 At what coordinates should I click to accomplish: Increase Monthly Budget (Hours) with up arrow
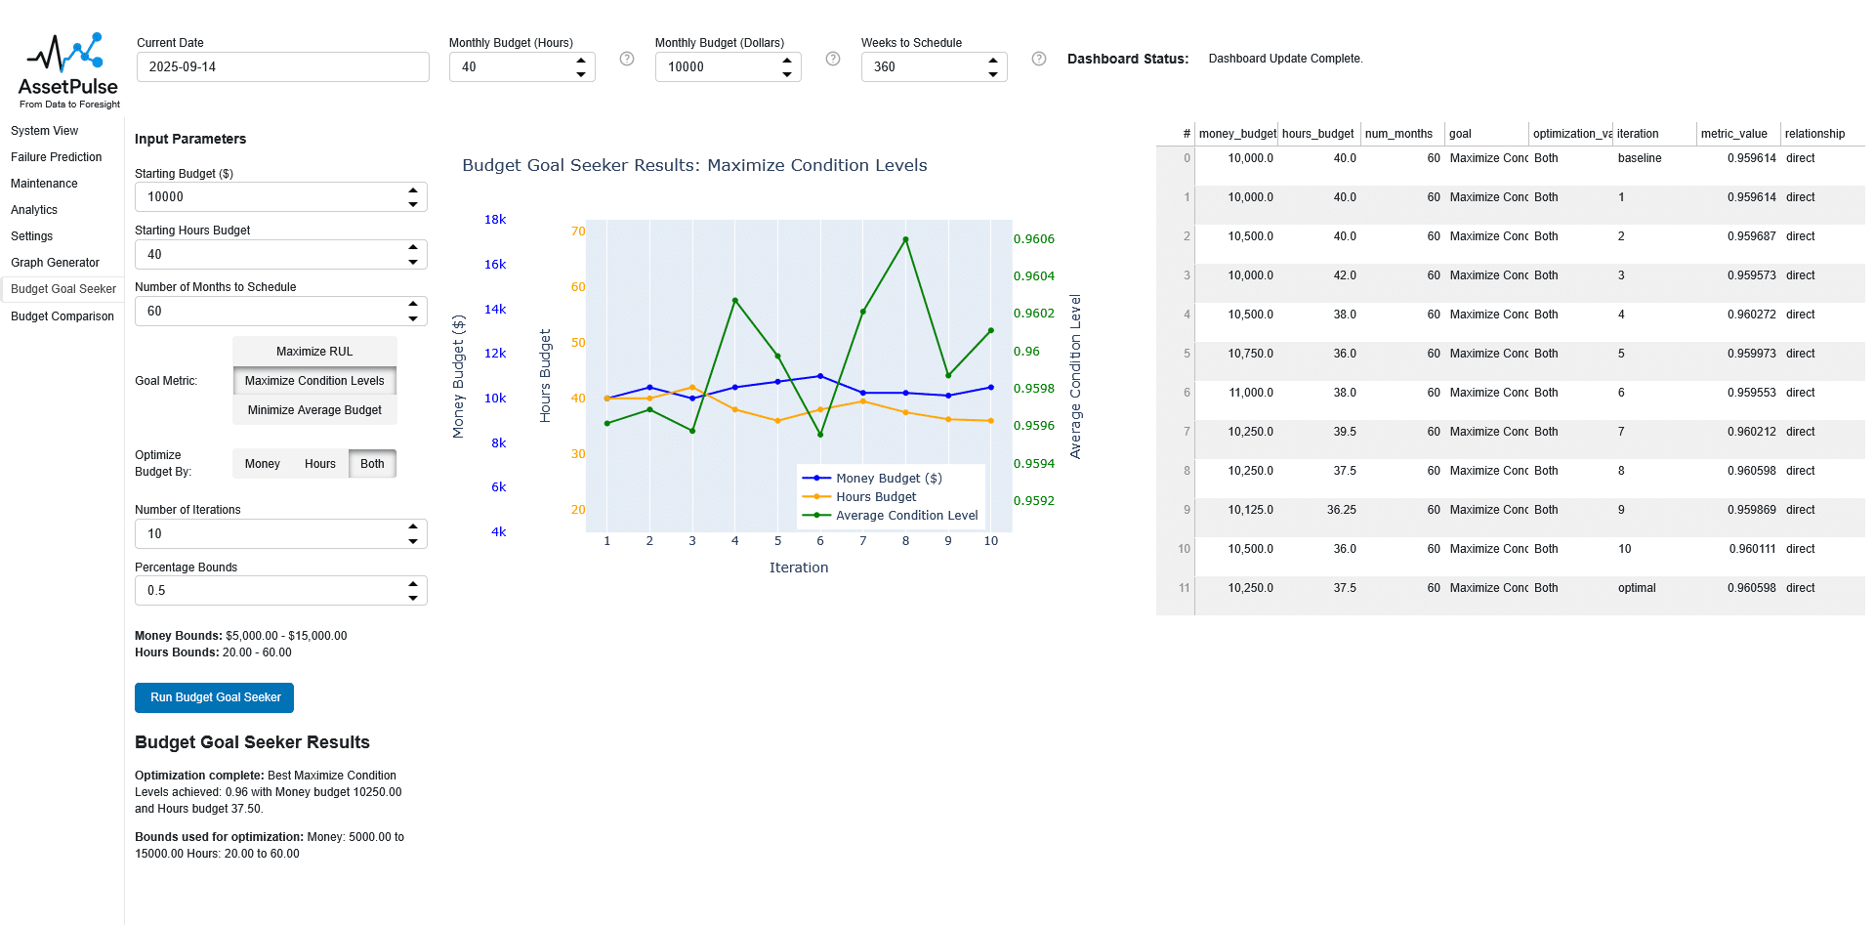[581, 61]
